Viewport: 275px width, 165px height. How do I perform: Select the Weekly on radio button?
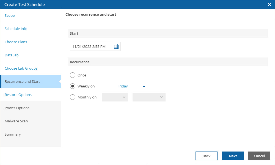[x=73, y=86]
